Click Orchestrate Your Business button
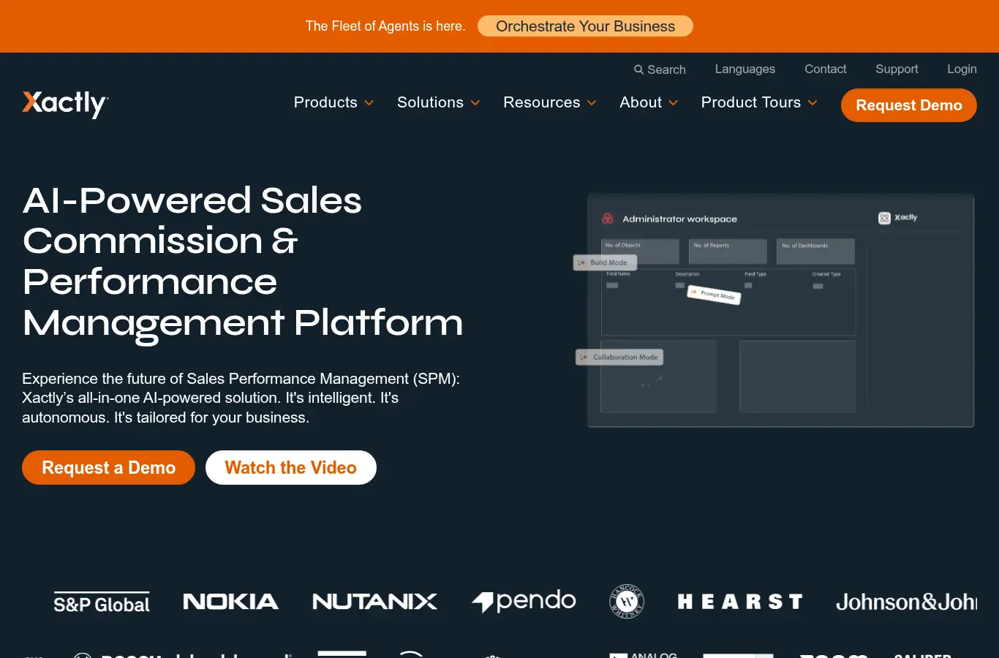Viewport: 999px width, 658px height. point(585,26)
